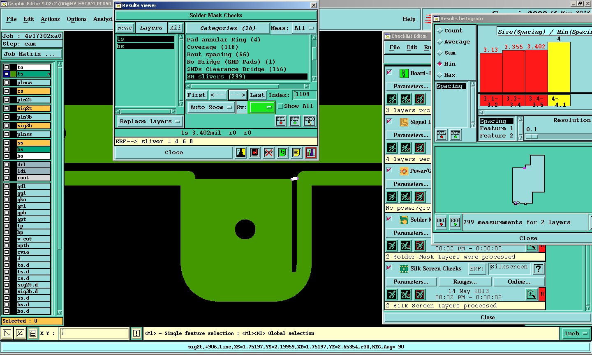Click UNDO icon in Results viewer

310,121
